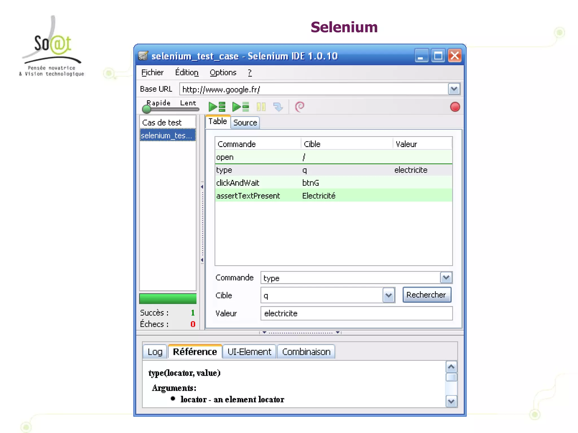Select the open command row
The height and width of the screenshot is (433, 578).
[x=333, y=157]
